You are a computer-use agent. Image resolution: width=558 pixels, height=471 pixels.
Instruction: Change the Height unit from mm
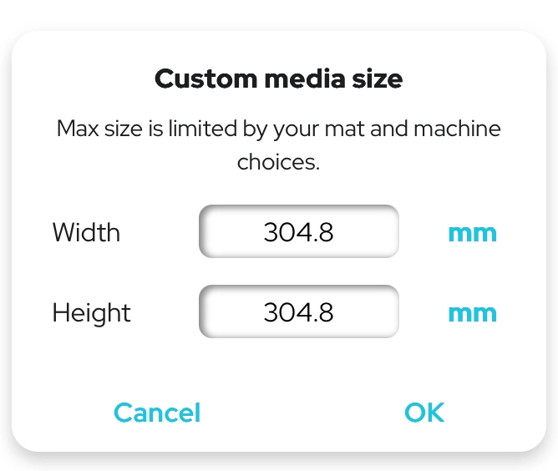pyautogui.click(x=472, y=312)
